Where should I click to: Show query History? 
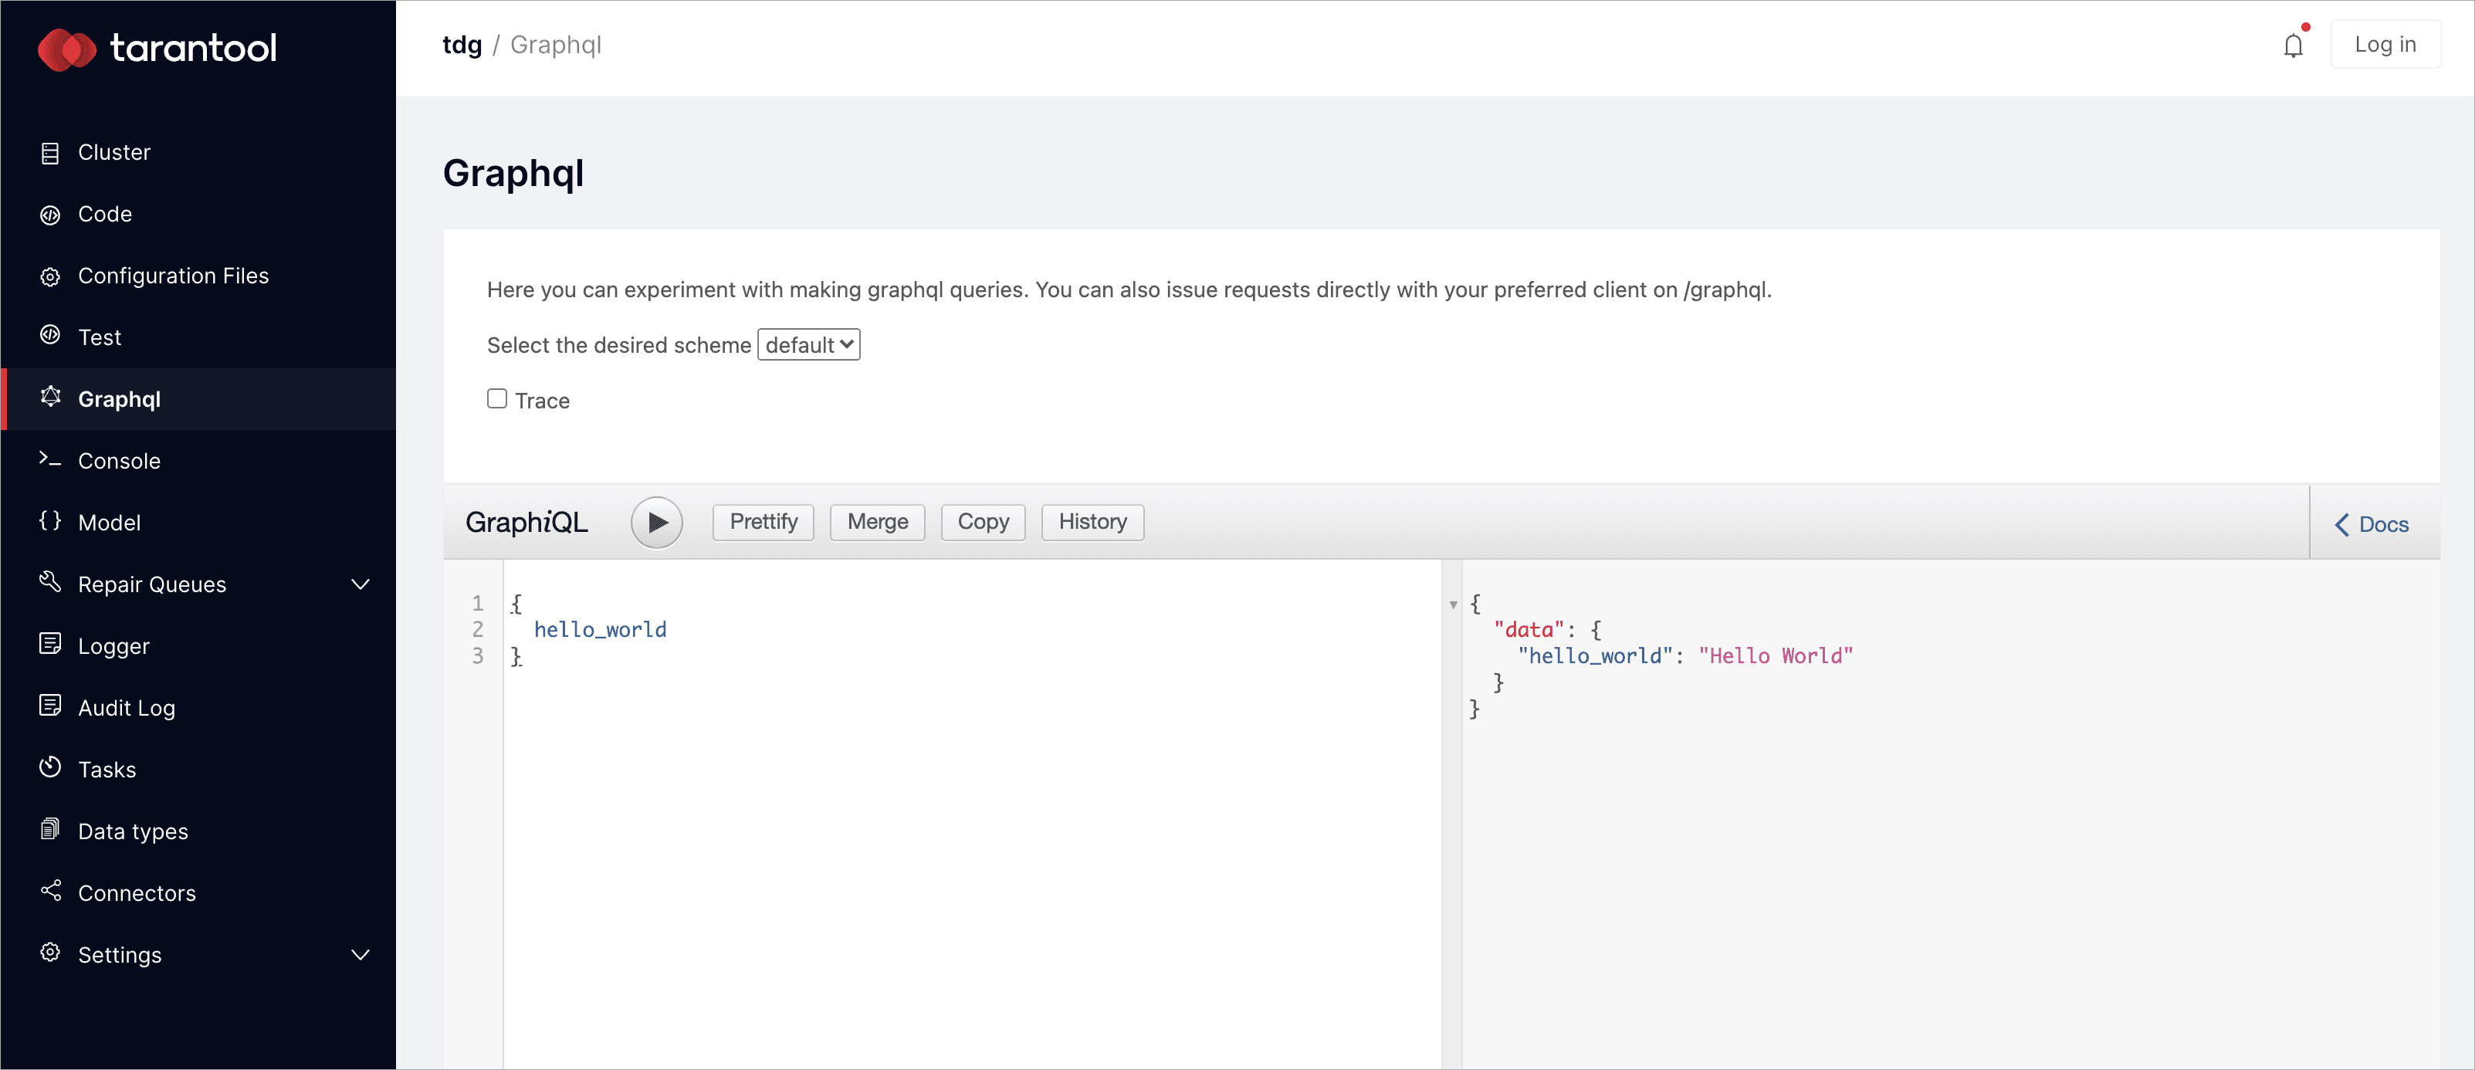click(x=1092, y=523)
